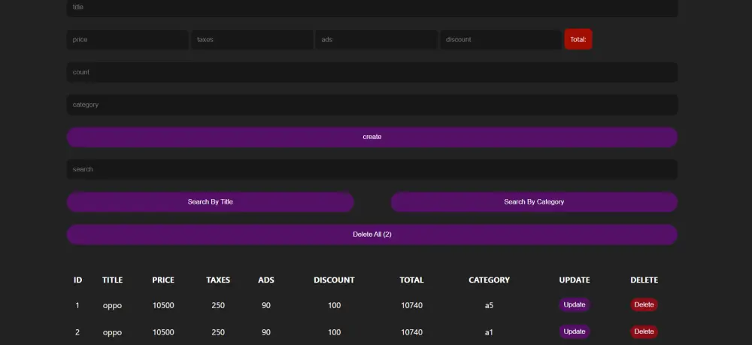Click discount 100 in a5 row
This screenshot has width=752, height=345.
335,305
